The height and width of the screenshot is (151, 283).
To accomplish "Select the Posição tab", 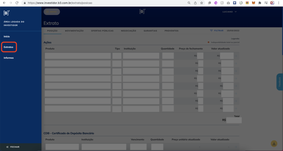I will click(52, 31).
